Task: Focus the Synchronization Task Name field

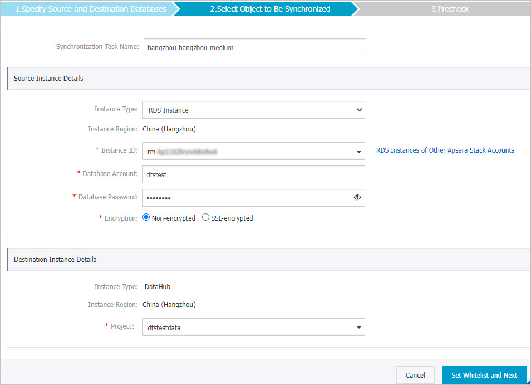Action: point(255,47)
